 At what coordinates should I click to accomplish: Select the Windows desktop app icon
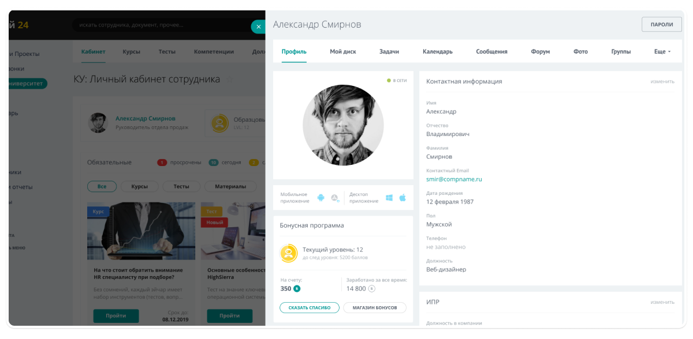coord(389,198)
